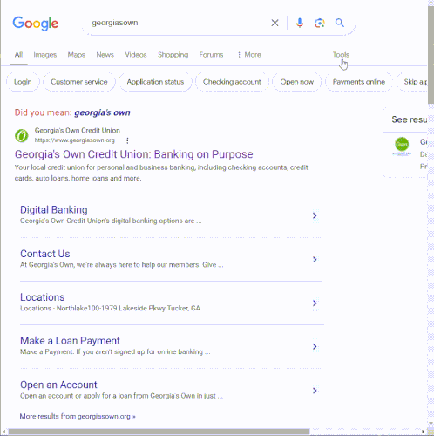Click the horizontal scrollbar right arrow
Screen dimensions: 434x436
click(x=423, y=432)
